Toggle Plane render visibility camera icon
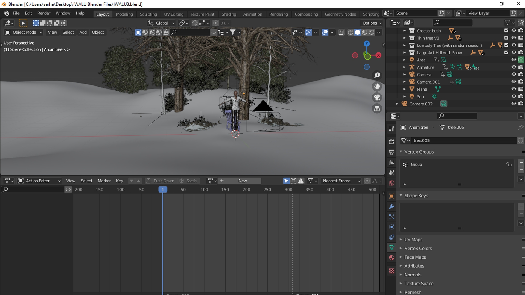The image size is (525, 295). (521, 89)
